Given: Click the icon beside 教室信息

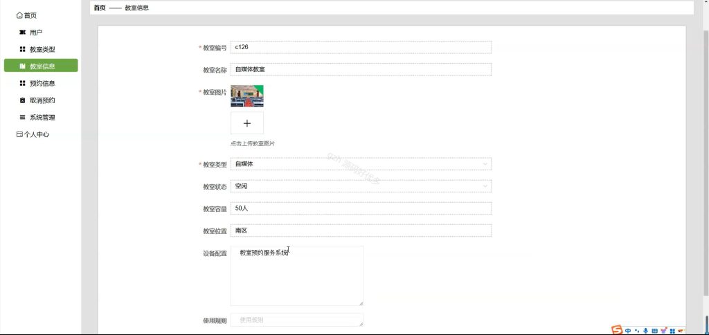Looking at the screenshot, I should (x=23, y=66).
